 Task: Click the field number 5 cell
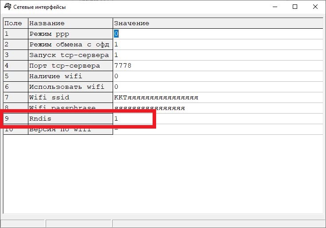point(16,76)
